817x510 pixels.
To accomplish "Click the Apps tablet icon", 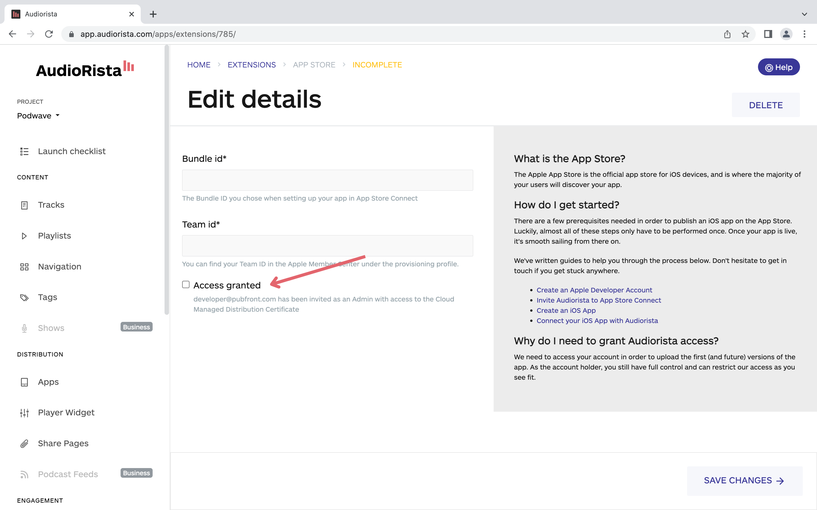I will (x=24, y=382).
